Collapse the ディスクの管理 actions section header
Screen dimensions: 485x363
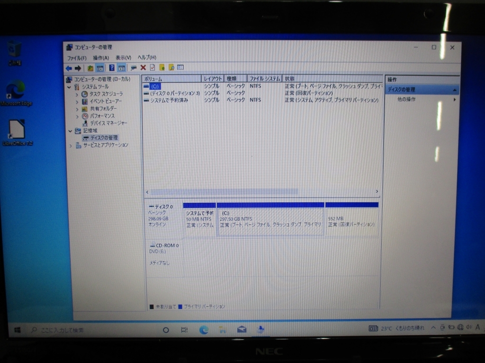pos(422,90)
